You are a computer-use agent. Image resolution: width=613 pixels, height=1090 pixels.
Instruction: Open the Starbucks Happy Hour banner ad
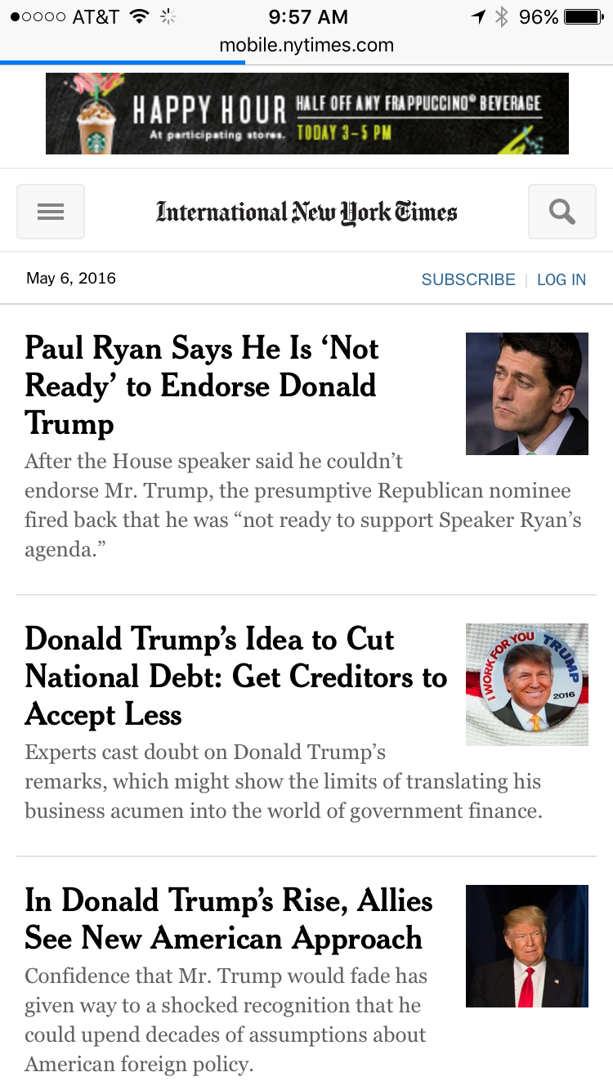(306, 114)
